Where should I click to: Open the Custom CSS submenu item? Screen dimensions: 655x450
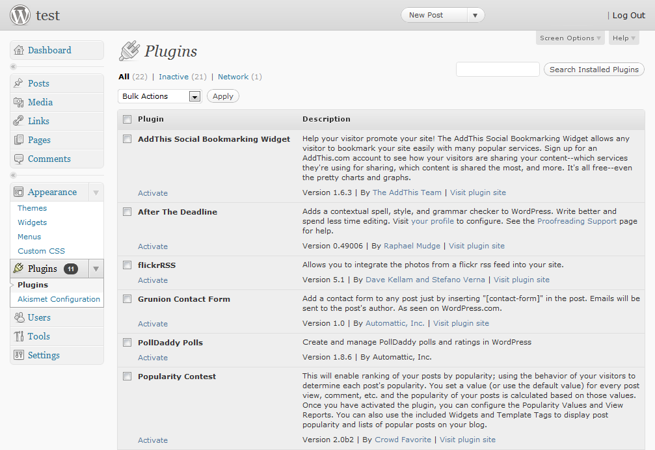coord(42,251)
